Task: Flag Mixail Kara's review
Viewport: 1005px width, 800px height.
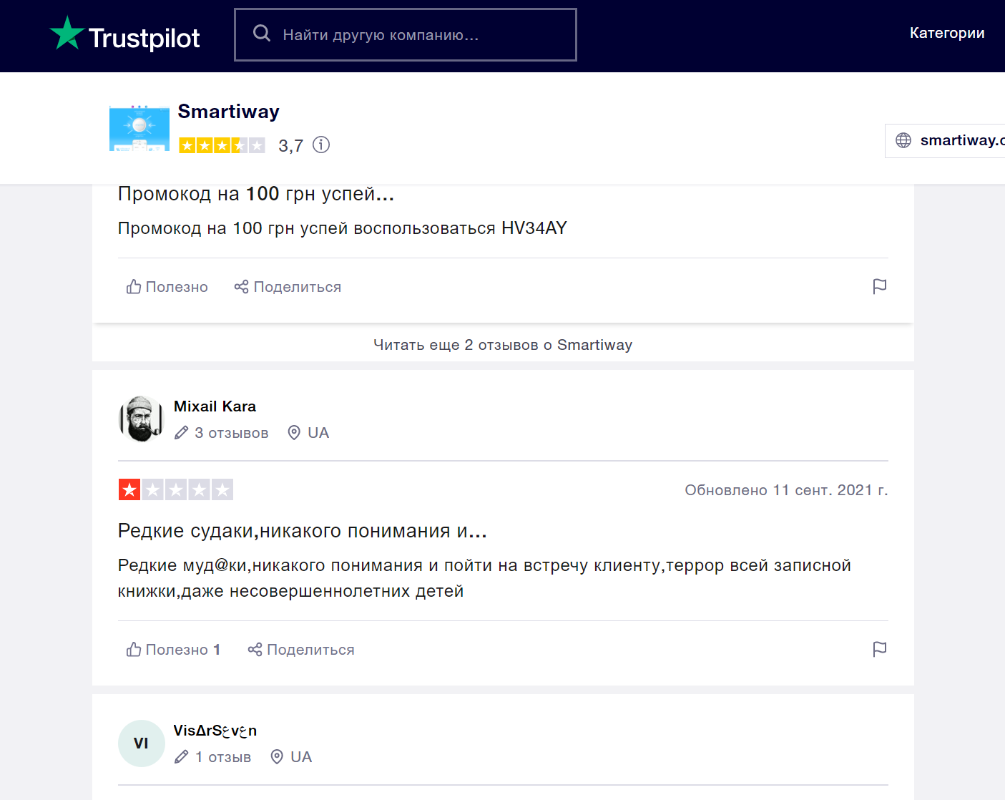Action: 880,649
